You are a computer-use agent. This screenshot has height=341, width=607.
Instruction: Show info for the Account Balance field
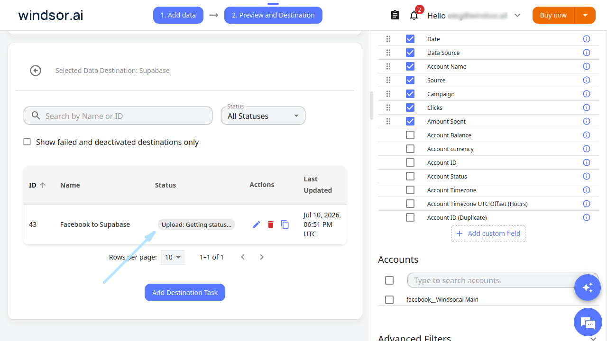(x=587, y=135)
